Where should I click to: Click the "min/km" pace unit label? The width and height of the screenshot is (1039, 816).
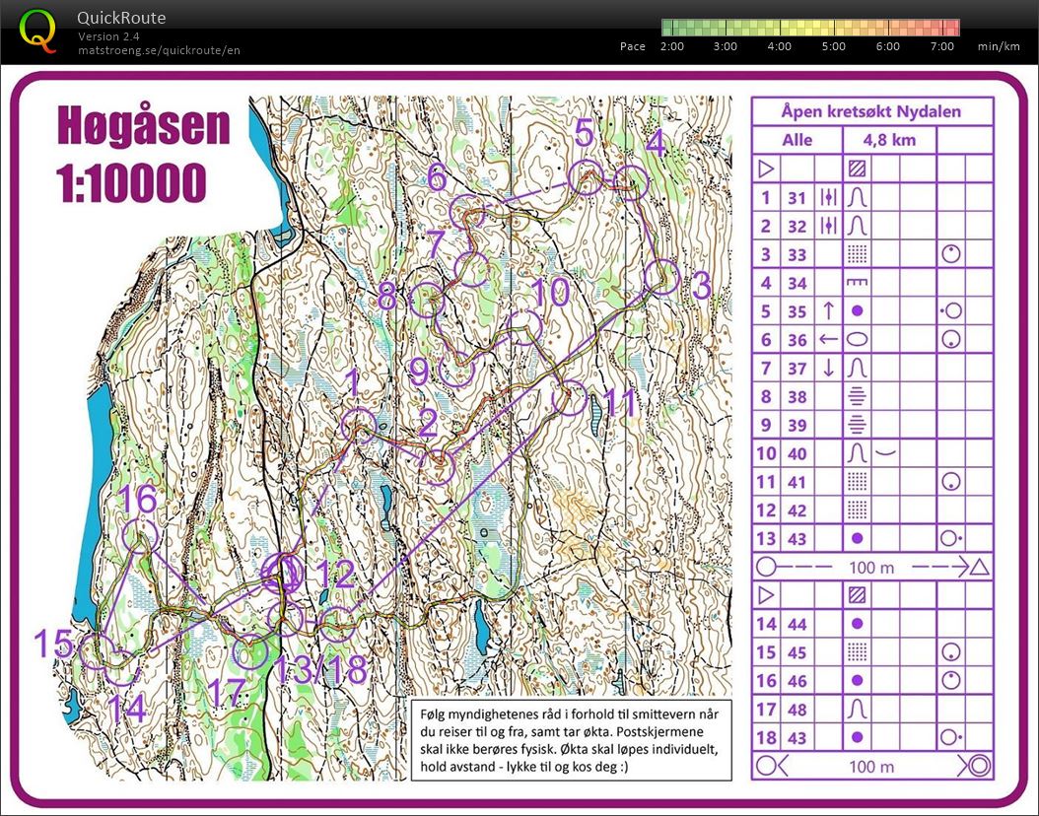tap(999, 46)
